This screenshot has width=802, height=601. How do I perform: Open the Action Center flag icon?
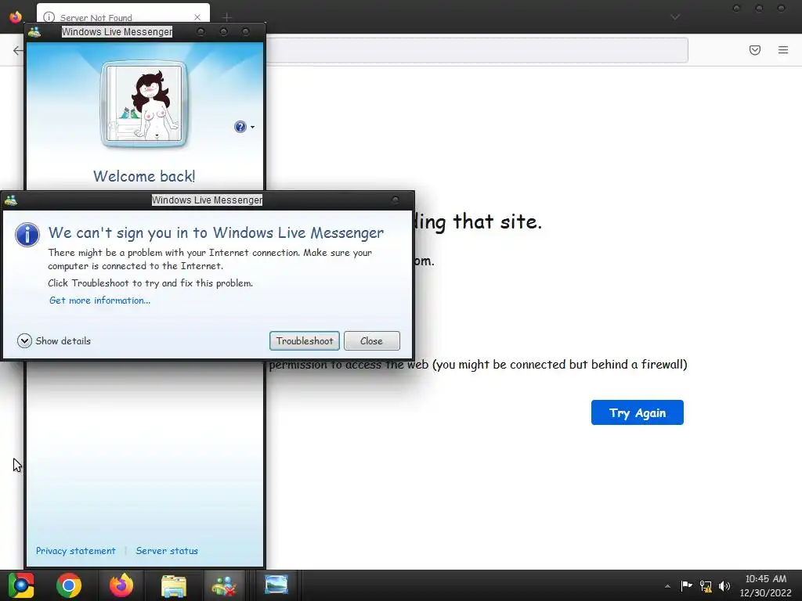[x=686, y=585]
